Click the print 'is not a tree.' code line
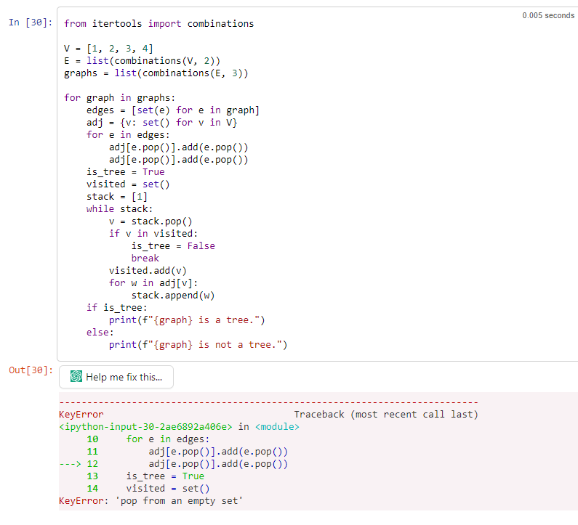This screenshot has height=525, width=578. coord(198,345)
